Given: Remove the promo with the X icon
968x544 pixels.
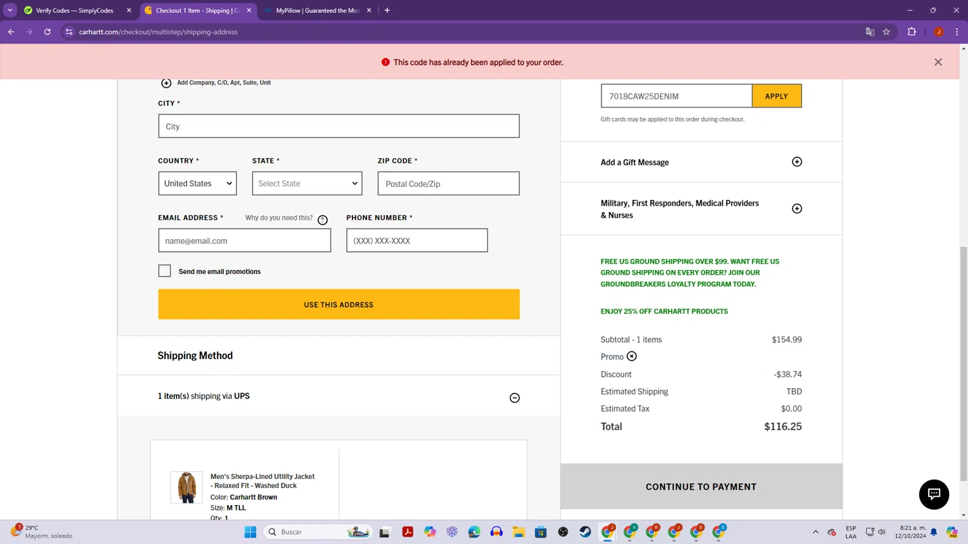Looking at the screenshot, I should pyautogui.click(x=632, y=356).
